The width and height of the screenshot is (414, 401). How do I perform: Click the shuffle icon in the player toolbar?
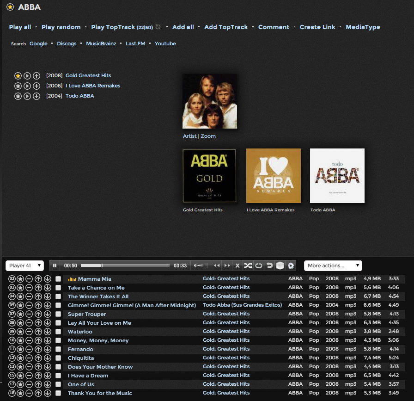[x=248, y=265]
